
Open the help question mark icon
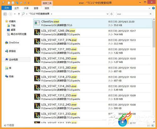154,8
